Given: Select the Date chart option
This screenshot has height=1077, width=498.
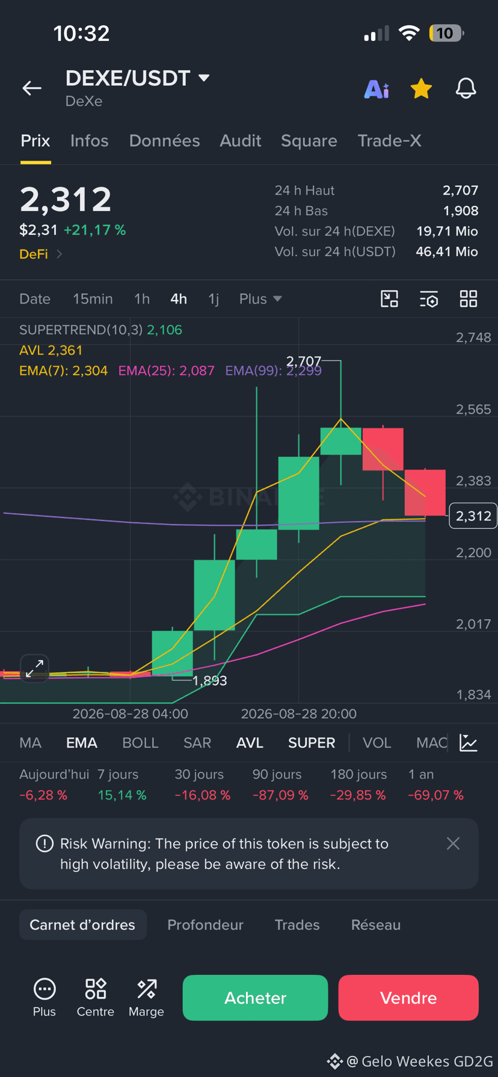Looking at the screenshot, I should pos(35,299).
